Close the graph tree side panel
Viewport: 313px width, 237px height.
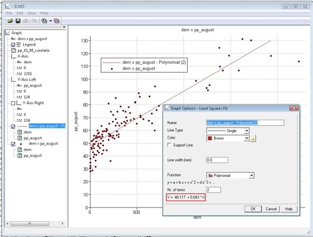64,27
